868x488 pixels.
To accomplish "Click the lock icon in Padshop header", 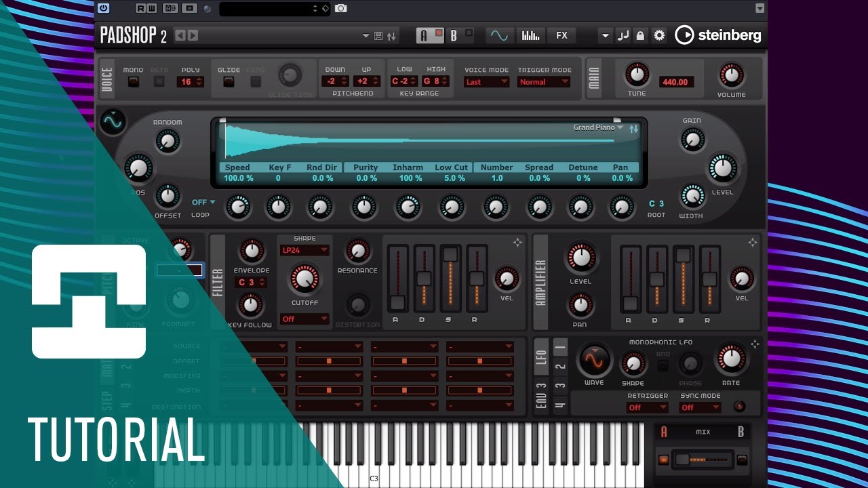I will tap(640, 35).
